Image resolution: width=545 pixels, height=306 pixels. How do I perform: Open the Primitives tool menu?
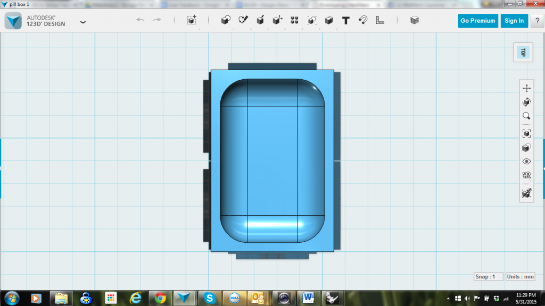[225, 21]
